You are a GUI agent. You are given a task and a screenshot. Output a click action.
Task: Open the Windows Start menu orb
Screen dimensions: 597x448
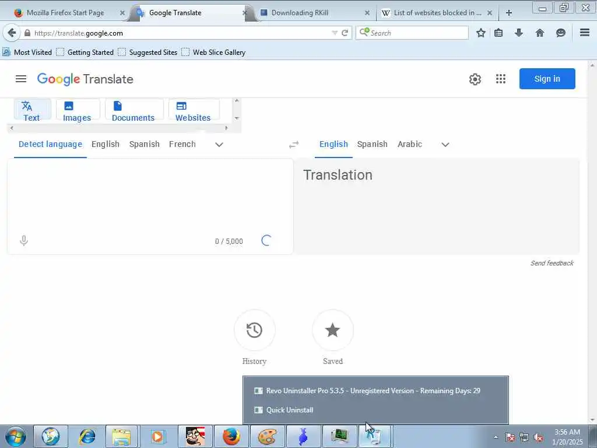point(15,436)
